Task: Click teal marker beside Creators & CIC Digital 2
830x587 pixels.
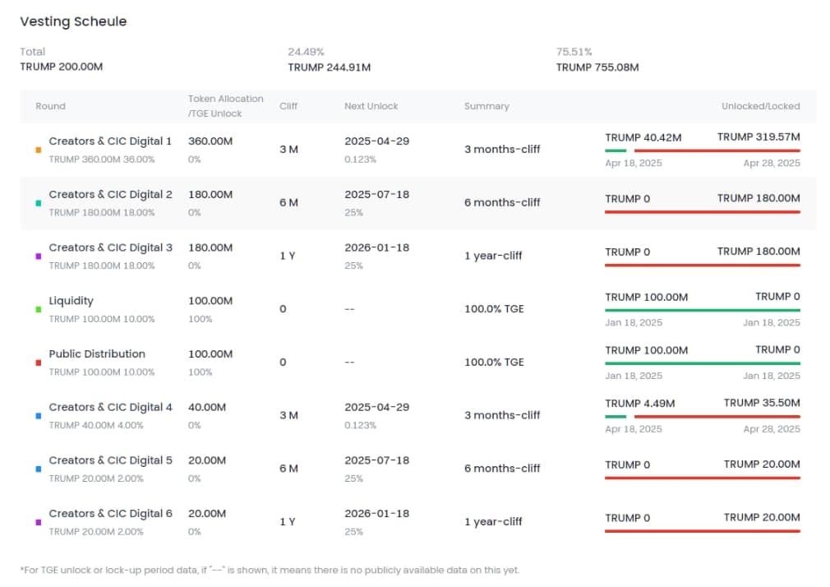Action: click(39, 203)
